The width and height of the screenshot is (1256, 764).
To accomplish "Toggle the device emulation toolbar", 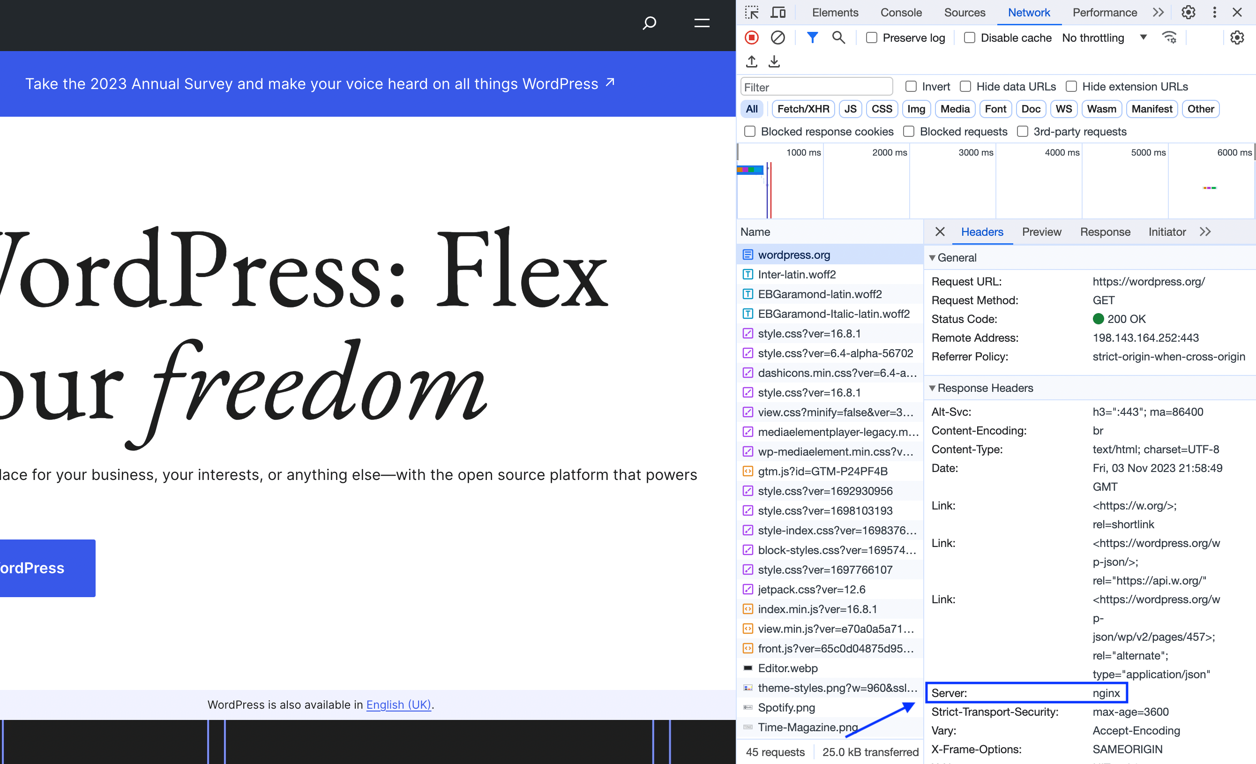I will pyautogui.click(x=778, y=12).
